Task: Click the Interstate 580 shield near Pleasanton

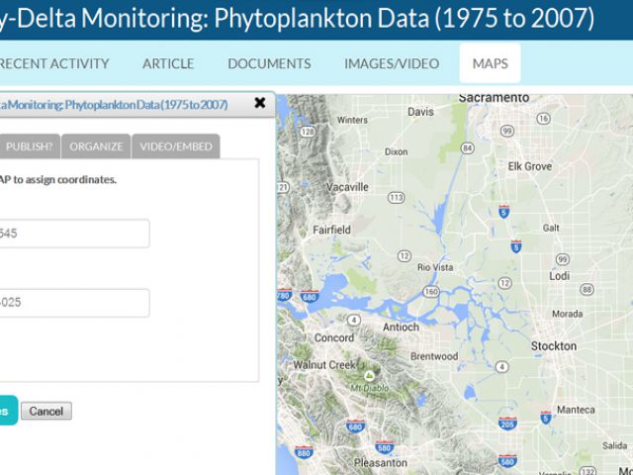Action: [384, 446]
